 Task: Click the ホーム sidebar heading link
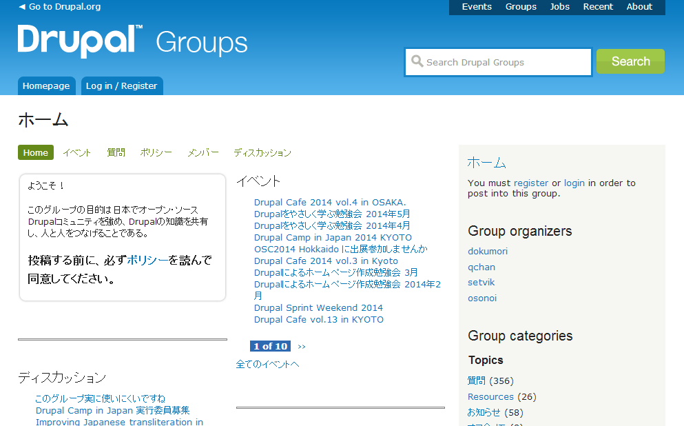tap(486, 163)
